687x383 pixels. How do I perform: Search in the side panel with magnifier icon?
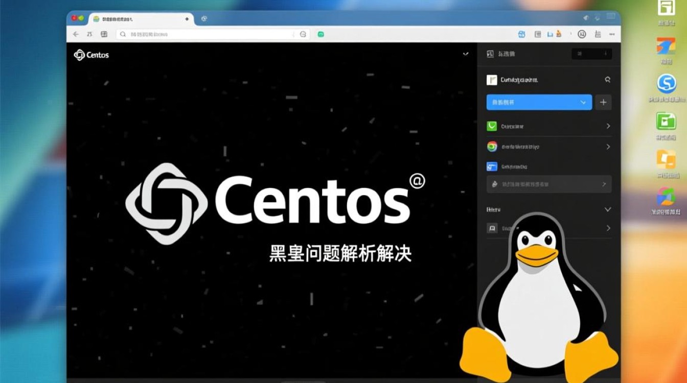pos(608,80)
